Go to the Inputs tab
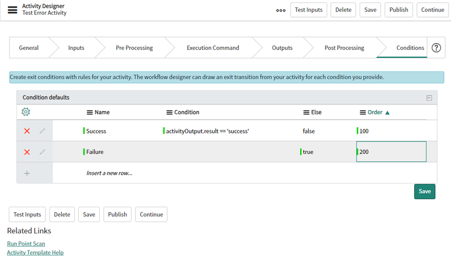This screenshot has height=260, width=451. click(76, 48)
